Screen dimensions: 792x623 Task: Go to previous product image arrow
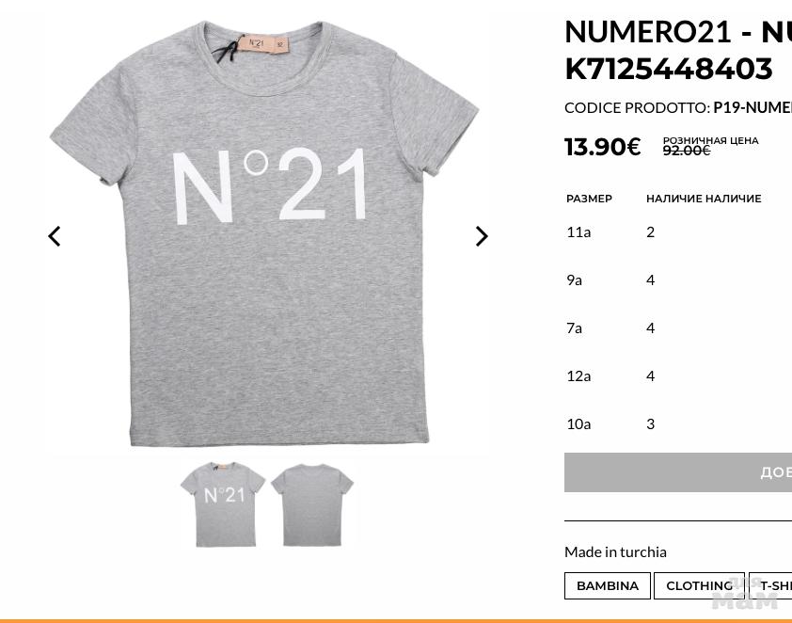55,236
